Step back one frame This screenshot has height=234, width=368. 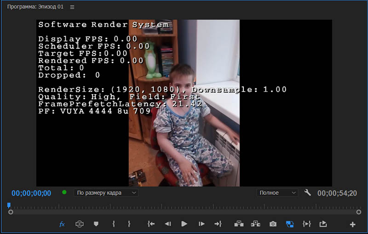[167, 224]
